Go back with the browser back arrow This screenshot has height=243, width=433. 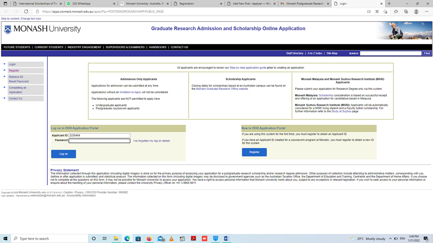[x=6, y=12]
